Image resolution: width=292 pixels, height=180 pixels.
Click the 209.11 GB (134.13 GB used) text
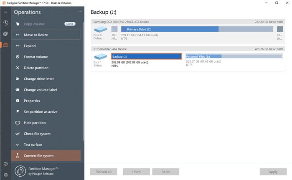tap(140, 35)
